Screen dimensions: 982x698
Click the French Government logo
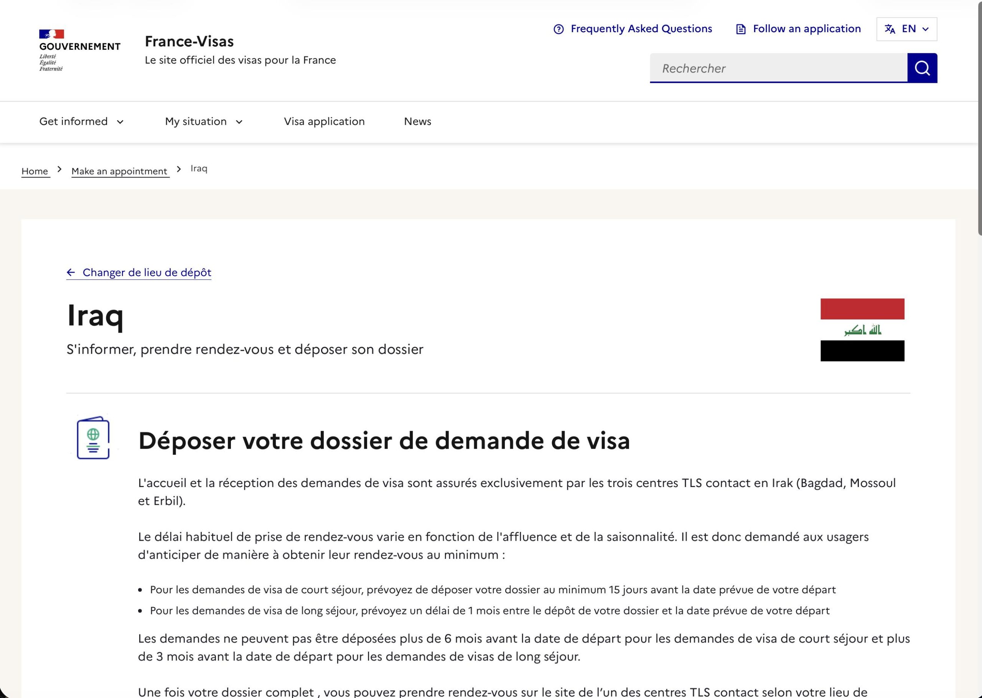(79, 50)
